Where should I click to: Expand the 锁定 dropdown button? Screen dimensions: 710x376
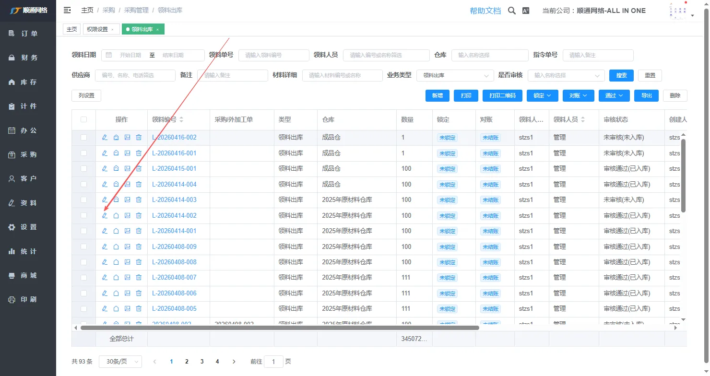click(542, 95)
